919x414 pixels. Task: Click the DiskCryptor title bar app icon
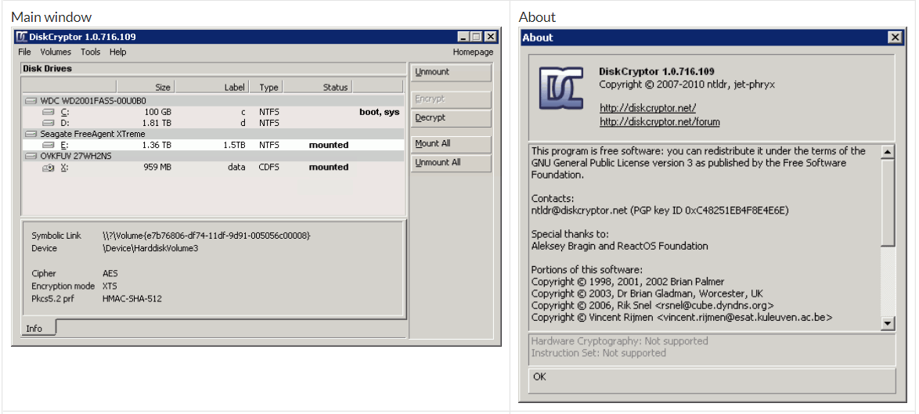(x=22, y=37)
